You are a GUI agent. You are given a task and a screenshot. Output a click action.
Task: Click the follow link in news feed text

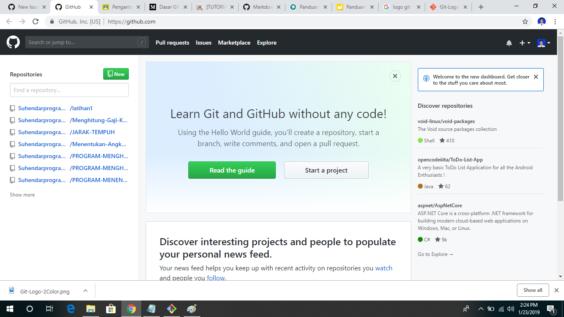click(216, 278)
